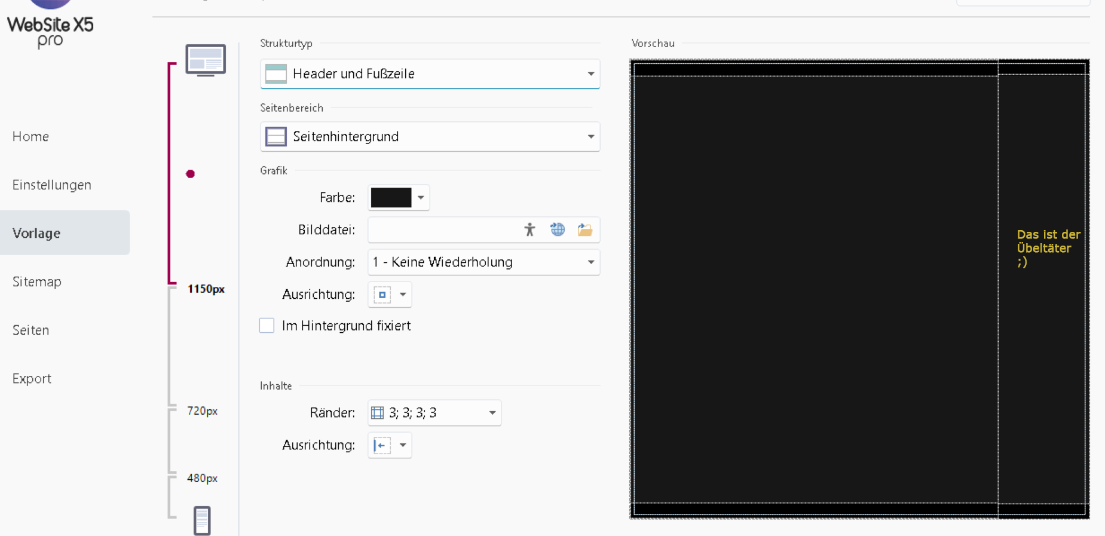Click the accessibility figure icon in Bilddatei
Viewport: 1105px width, 536px height.
[x=529, y=229]
